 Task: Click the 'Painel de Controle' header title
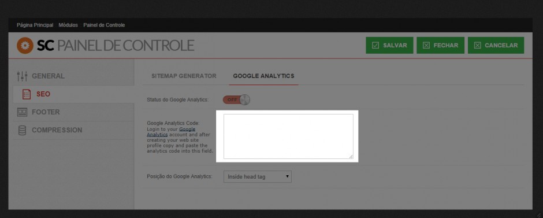(125, 46)
